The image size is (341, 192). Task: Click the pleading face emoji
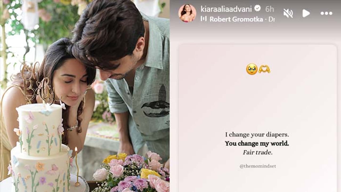pyautogui.click(x=252, y=69)
